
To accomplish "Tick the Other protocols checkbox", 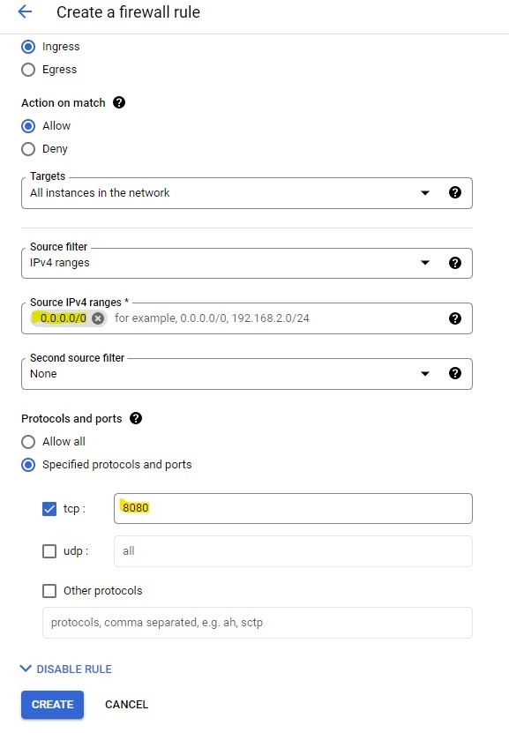I will pyautogui.click(x=49, y=591).
